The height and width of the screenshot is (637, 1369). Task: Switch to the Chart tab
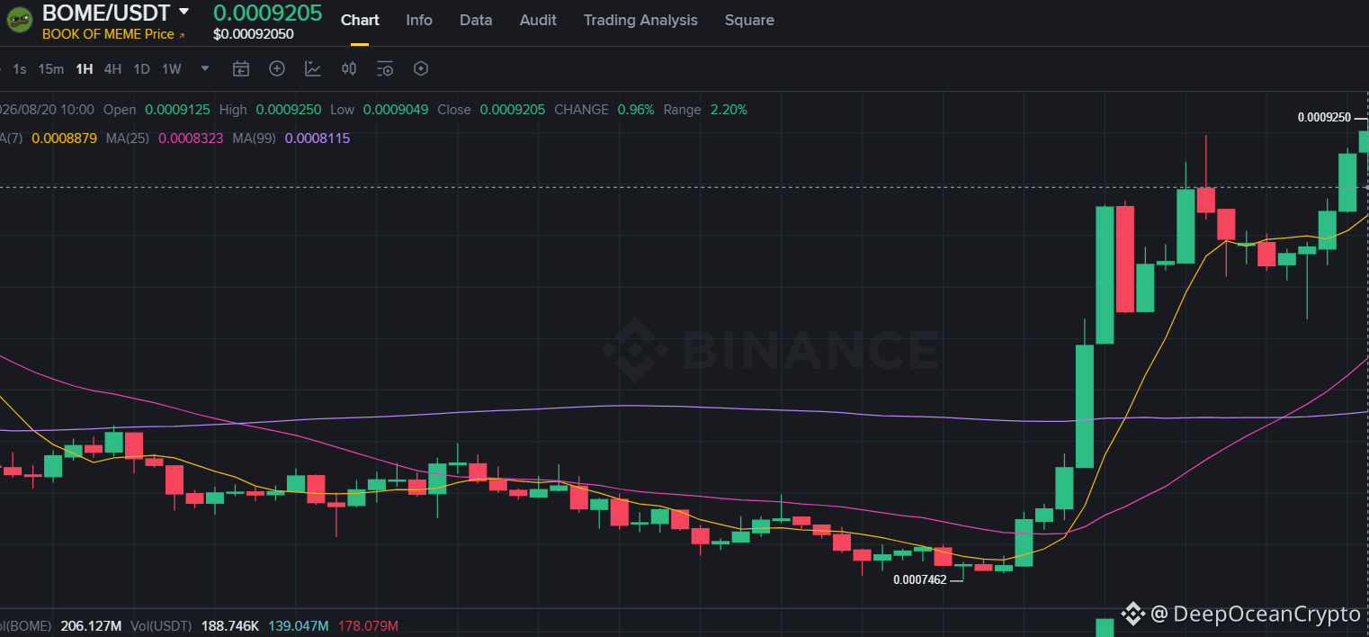(360, 20)
